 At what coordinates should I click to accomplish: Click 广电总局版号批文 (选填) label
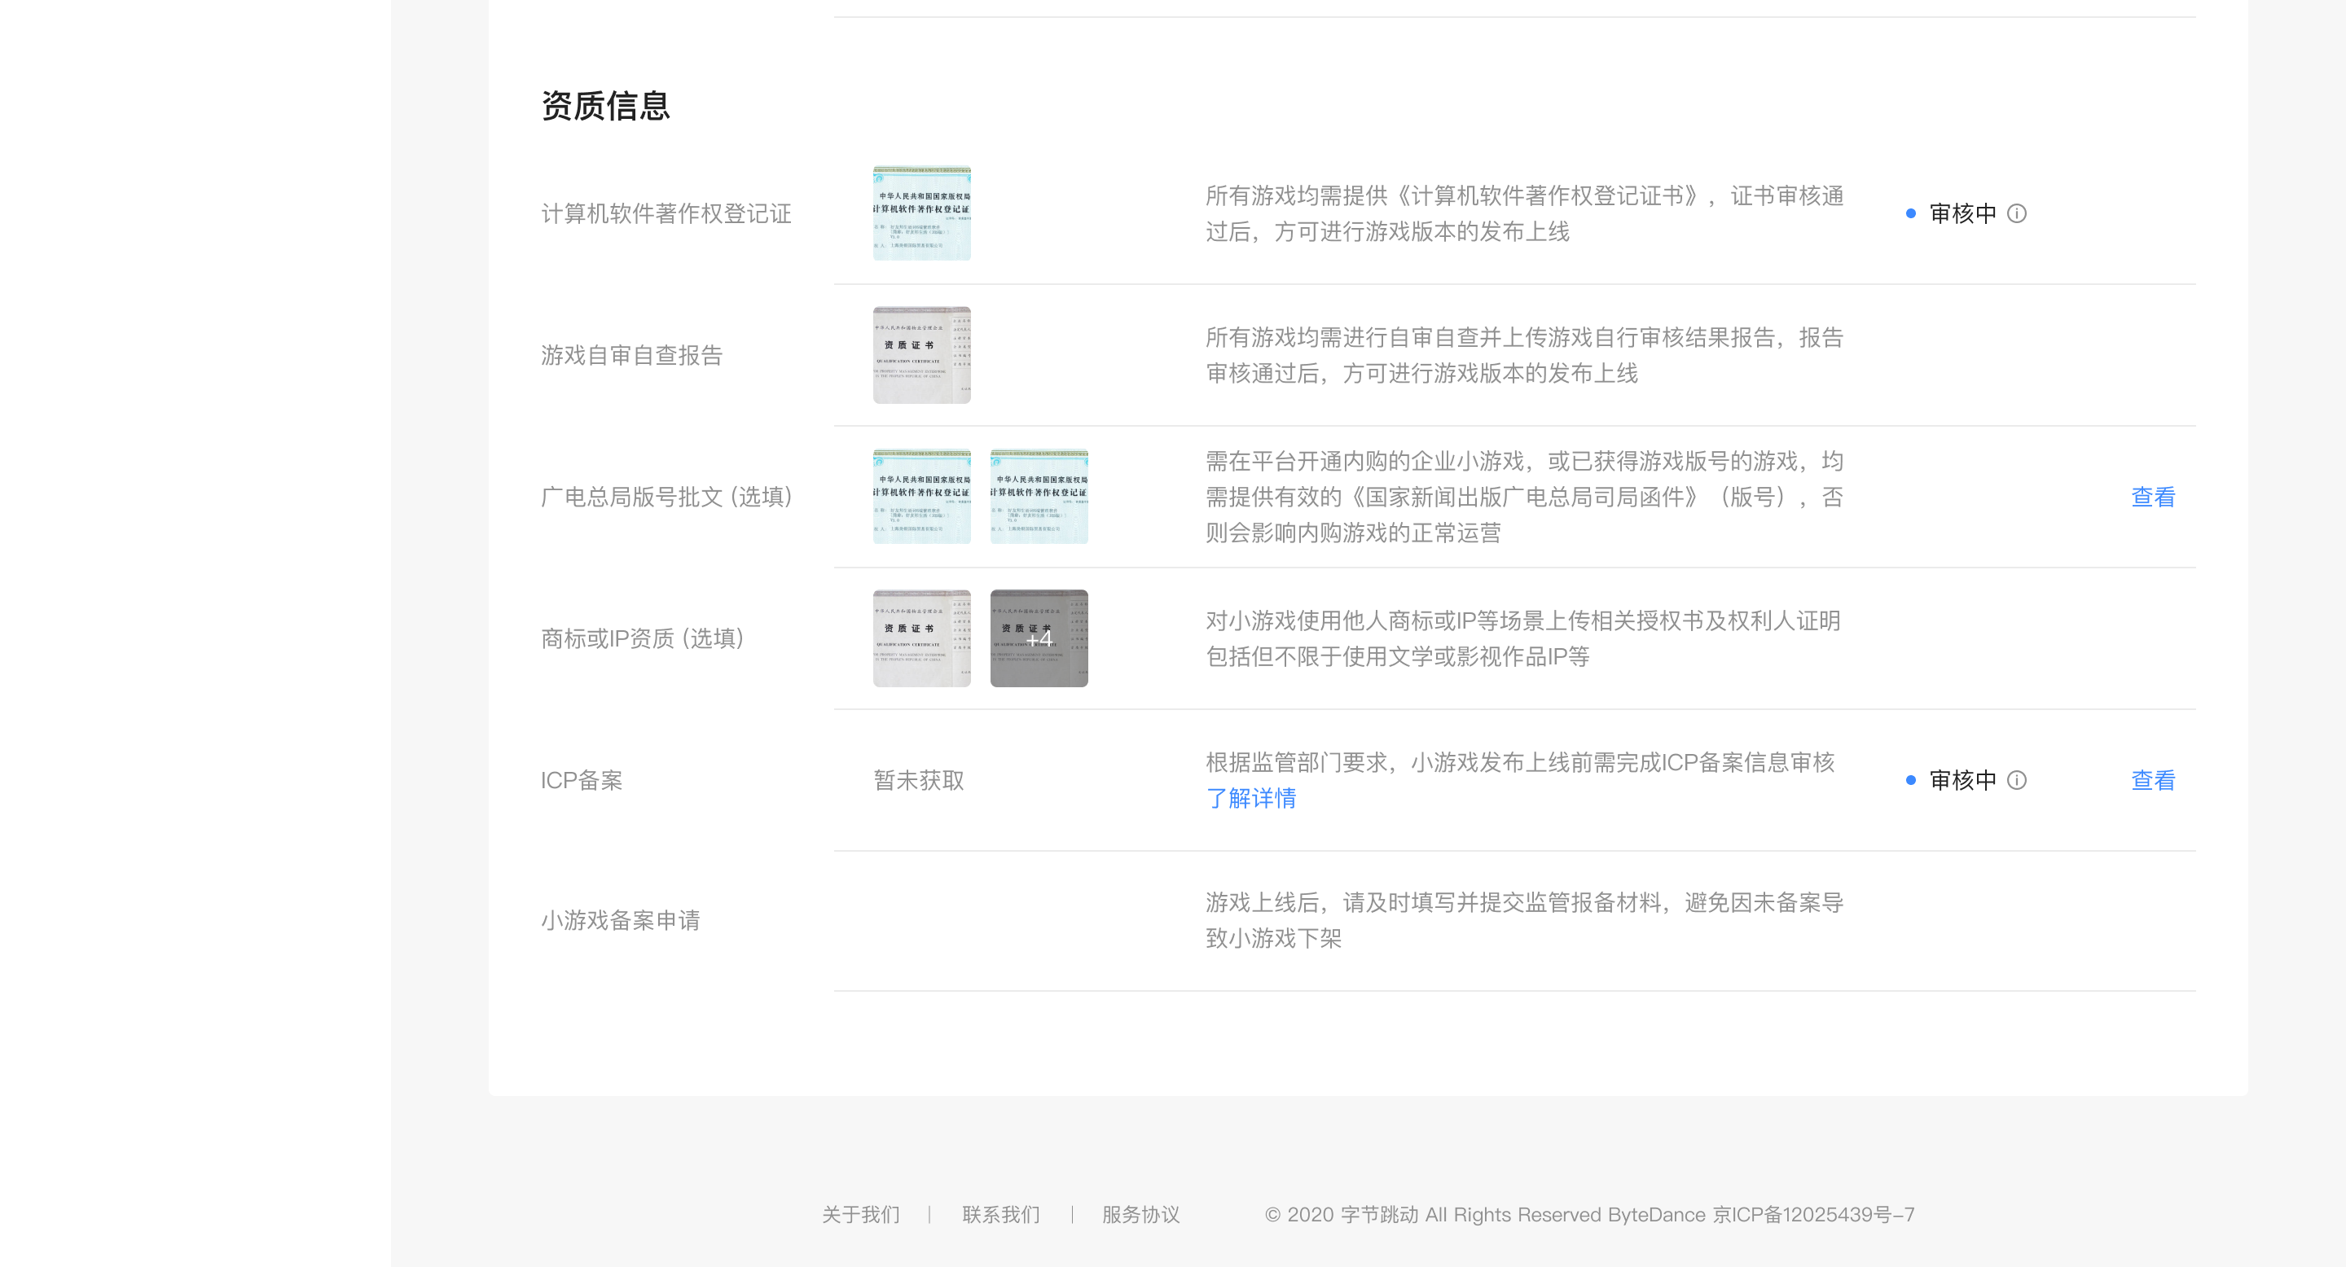[x=666, y=497]
